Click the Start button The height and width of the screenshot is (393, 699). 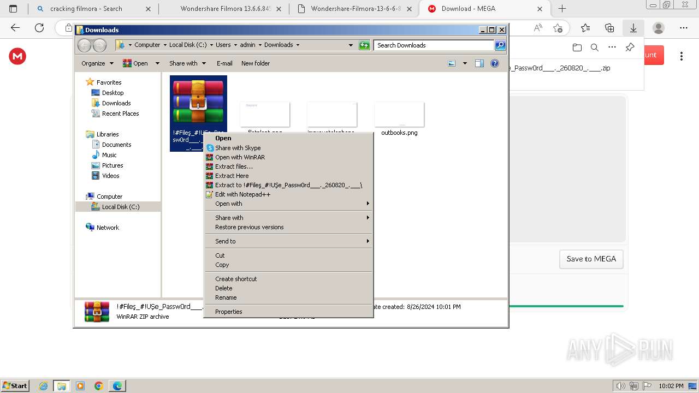pyautogui.click(x=15, y=385)
